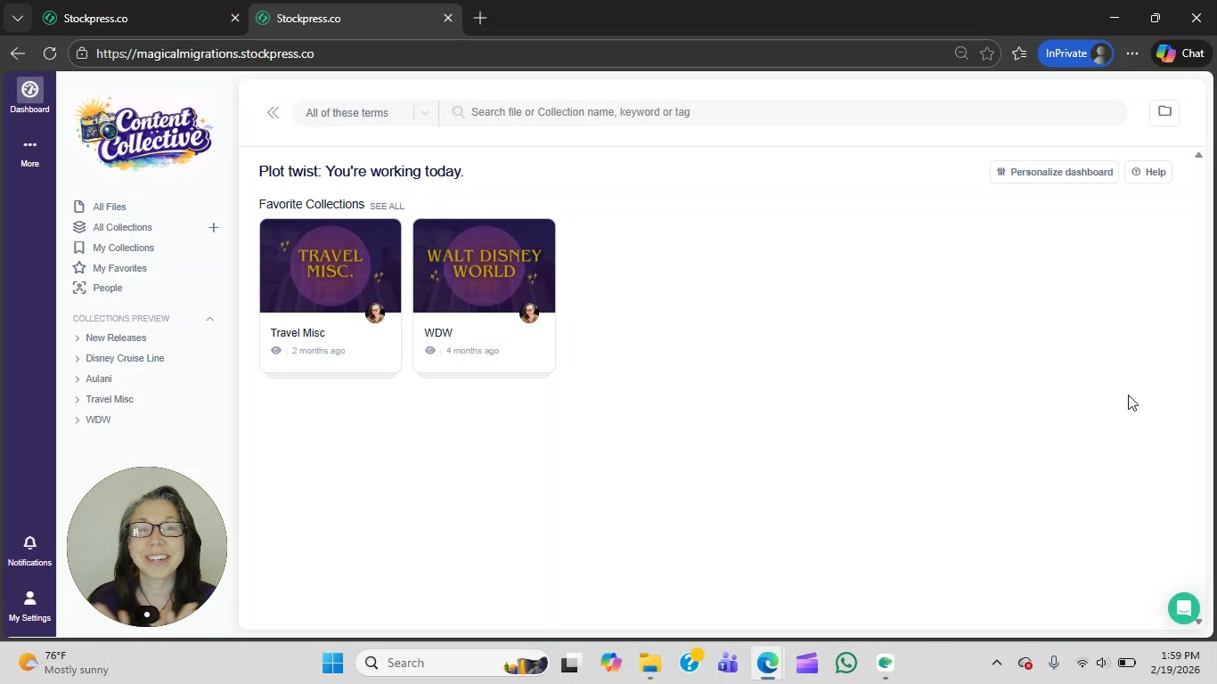Image resolution: width=1217 pixels, height=684 pixels.
Task: Click the InPrivate profile button
Action: pyautogui.click(x=1077, y=53)
